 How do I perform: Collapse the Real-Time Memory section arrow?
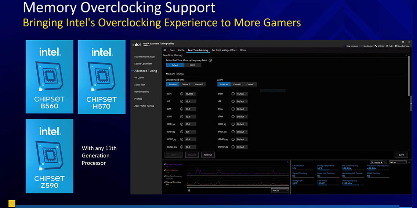coord(406,55)
